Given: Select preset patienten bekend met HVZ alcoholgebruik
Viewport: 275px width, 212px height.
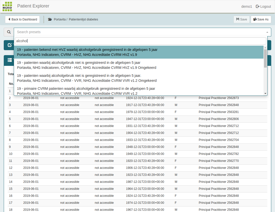Looking at the screenshot, I should (x=139, y=52).
